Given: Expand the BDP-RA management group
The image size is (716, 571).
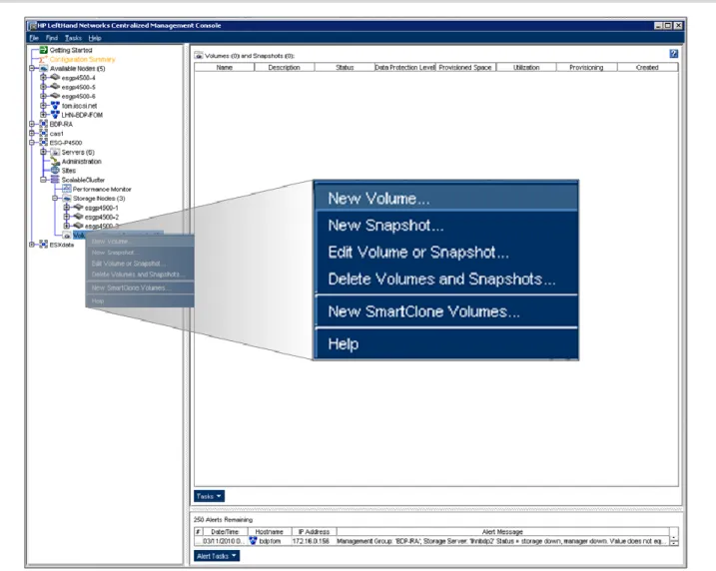Looking at the screenshot, I should (32, 124).
